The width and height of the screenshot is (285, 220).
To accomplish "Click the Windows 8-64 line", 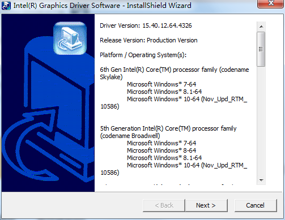I will tap(161, 150).
